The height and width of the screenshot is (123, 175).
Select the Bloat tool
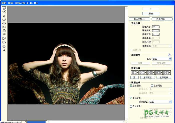(4, 23)
